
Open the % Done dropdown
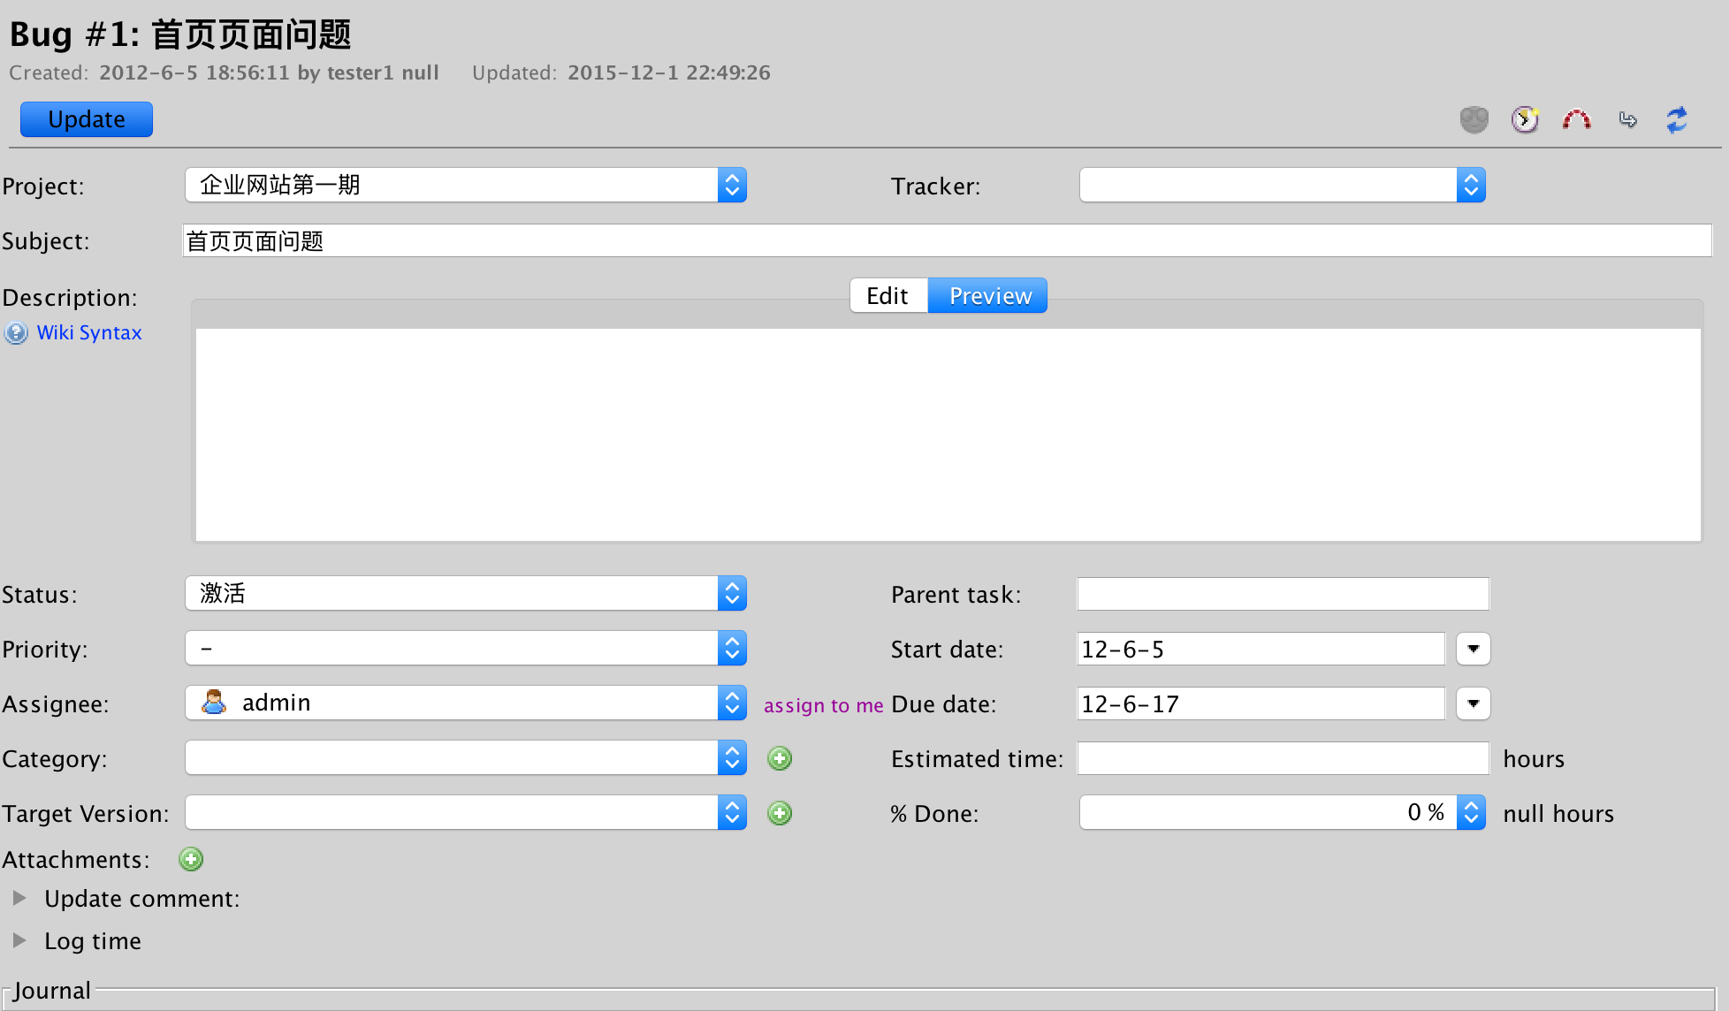tap(1283, 813)
